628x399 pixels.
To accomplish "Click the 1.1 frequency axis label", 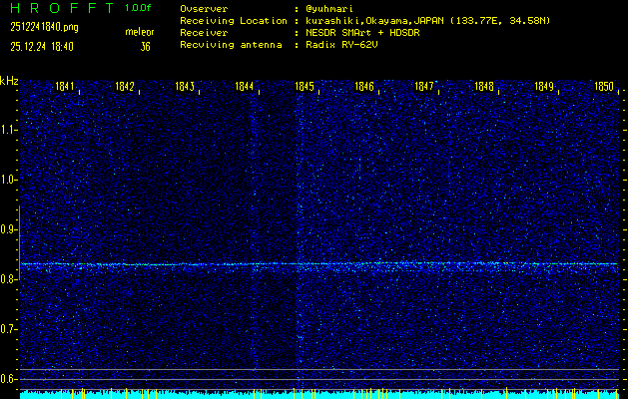I will tap(8, 130).
